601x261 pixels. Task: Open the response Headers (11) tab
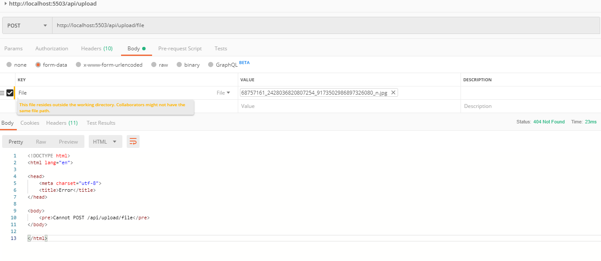(62, 123)
